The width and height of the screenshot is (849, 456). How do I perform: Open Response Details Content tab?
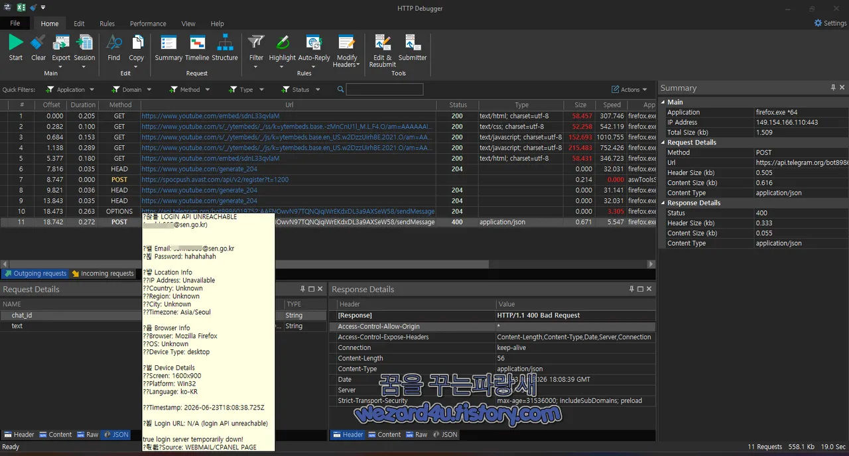click(384, 435)
